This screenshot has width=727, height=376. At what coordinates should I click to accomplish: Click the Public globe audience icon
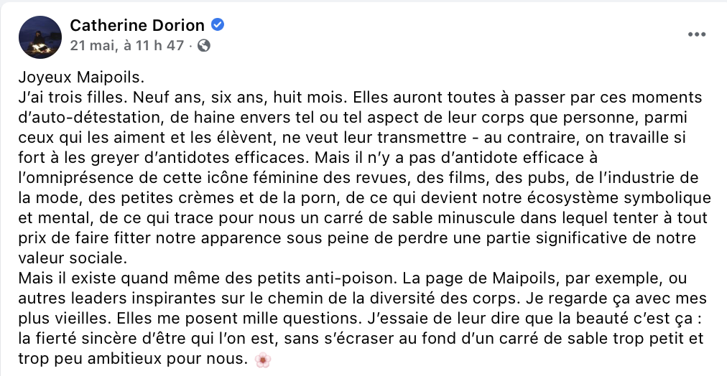(x=204, y=45)
